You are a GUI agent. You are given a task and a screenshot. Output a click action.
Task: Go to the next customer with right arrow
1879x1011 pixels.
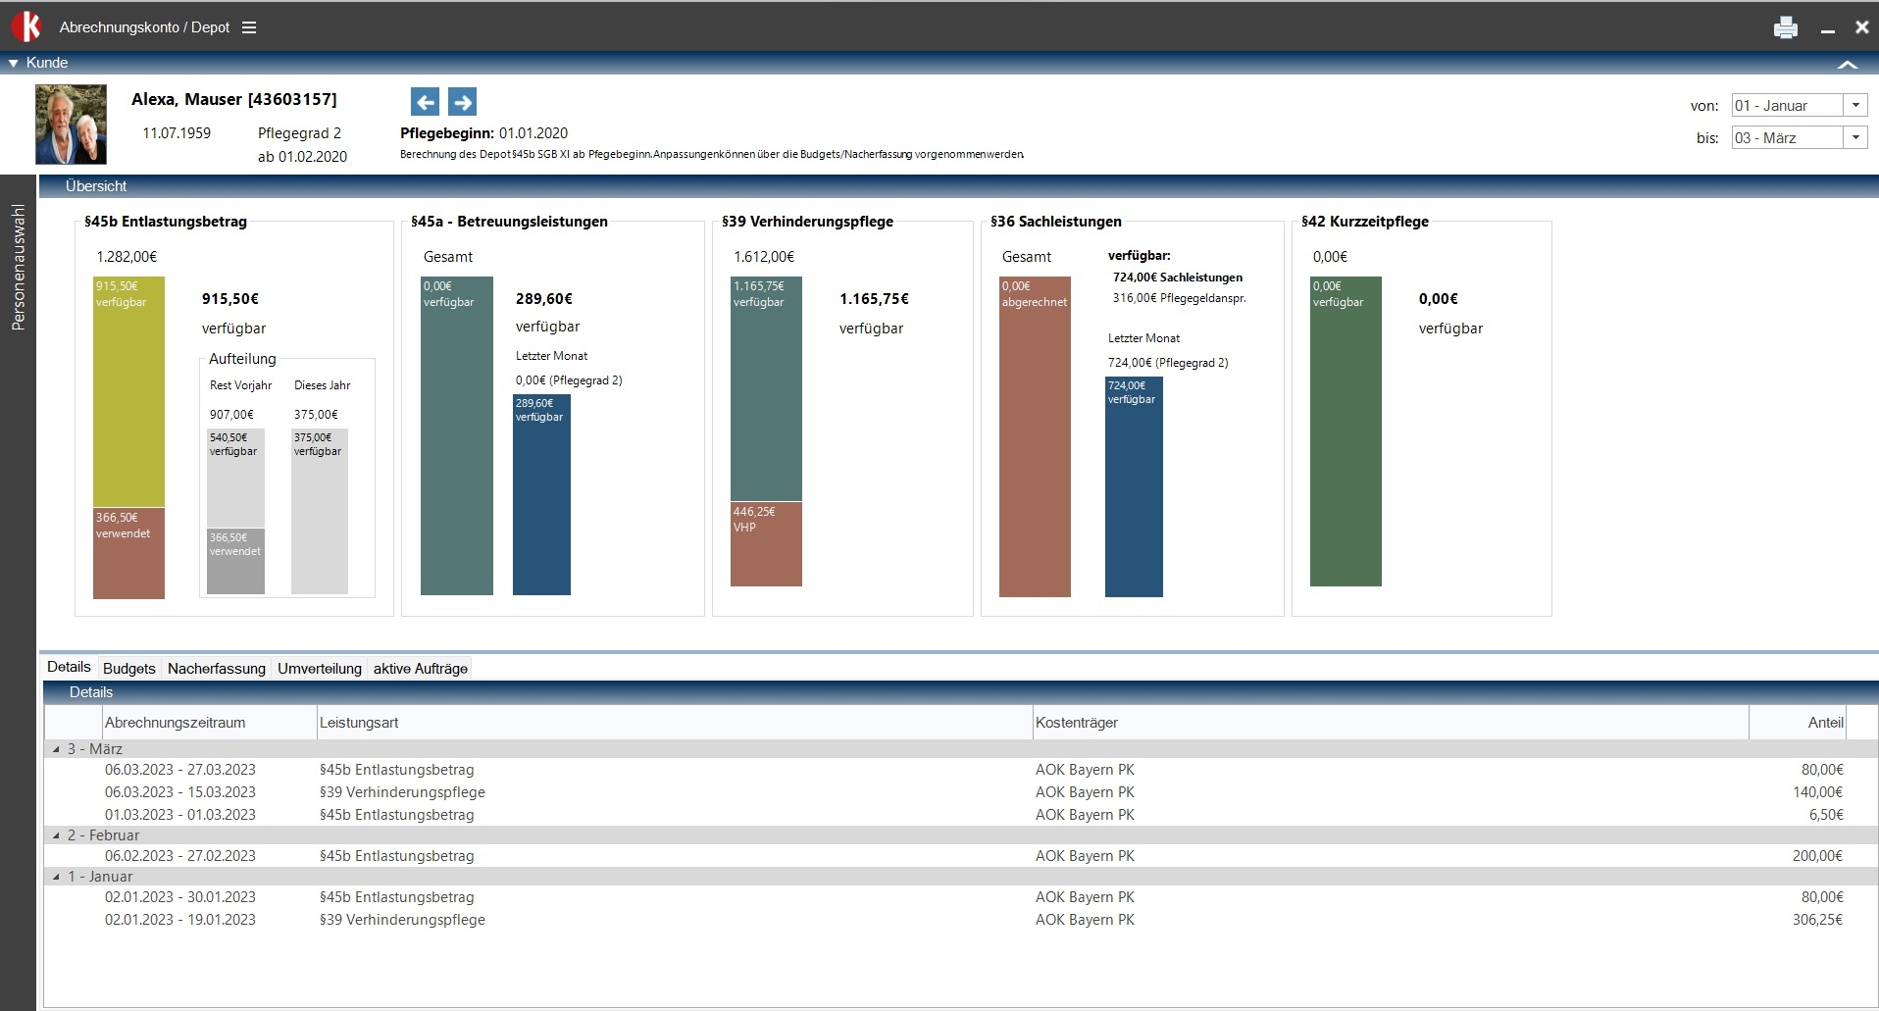coord(463,101)
